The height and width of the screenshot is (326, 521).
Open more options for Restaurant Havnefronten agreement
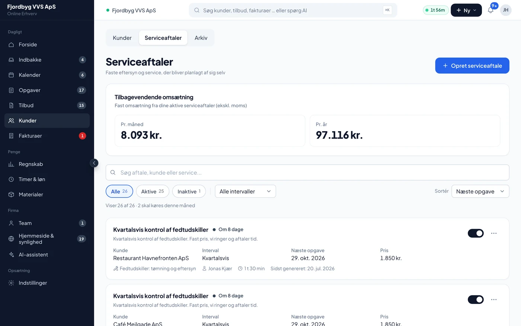[x=494, y=233]
